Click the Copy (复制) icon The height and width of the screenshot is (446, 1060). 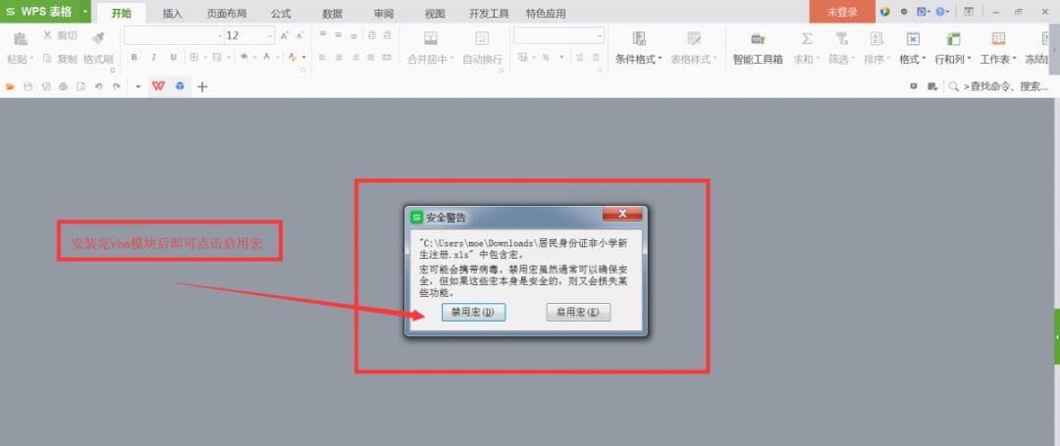click(47, 59)
